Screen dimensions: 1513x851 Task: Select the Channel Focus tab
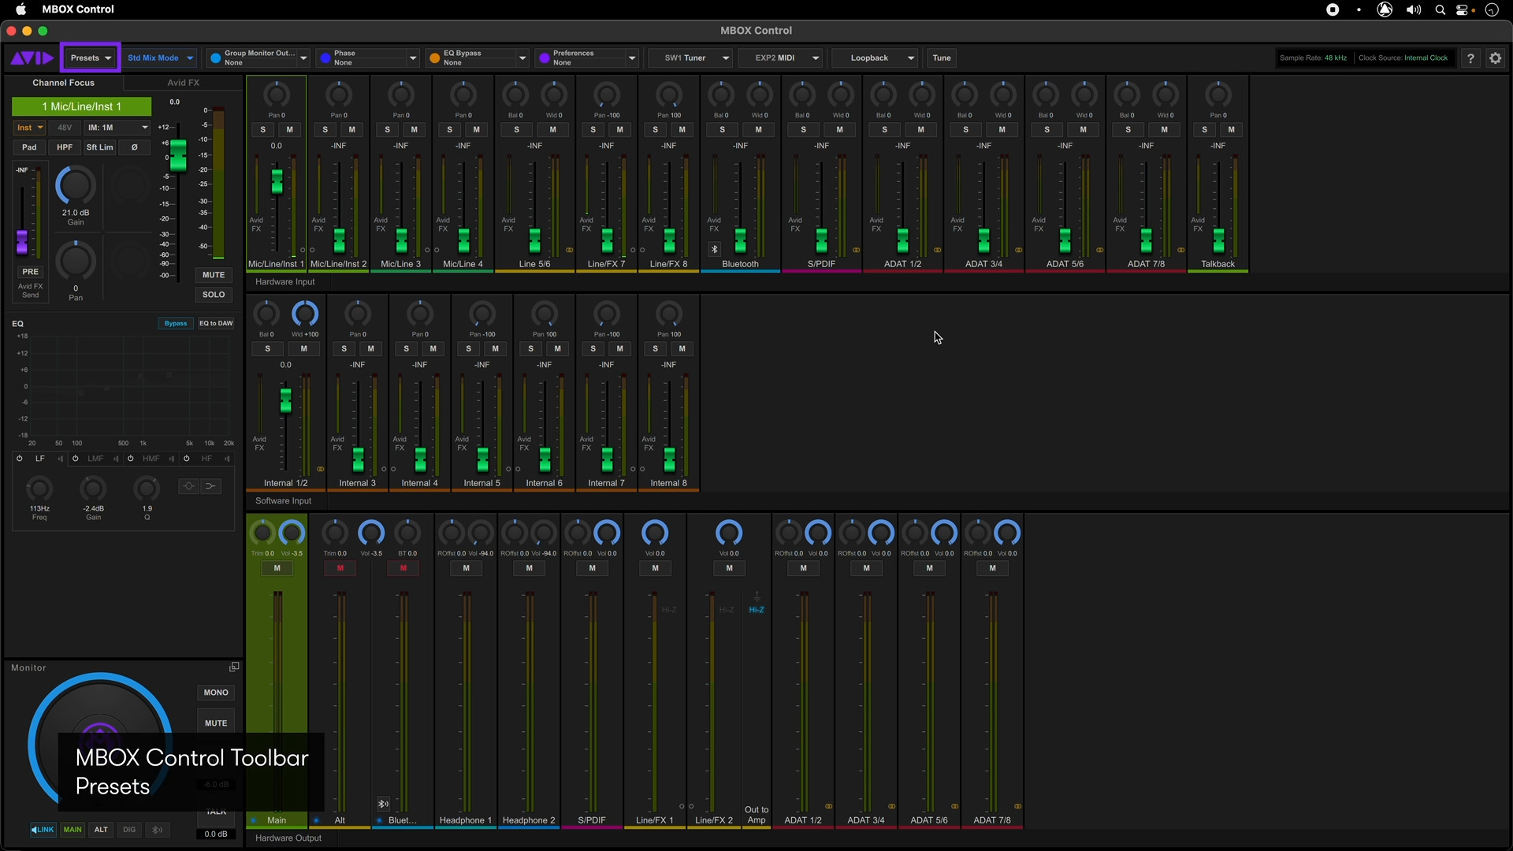tap(63, 83)
